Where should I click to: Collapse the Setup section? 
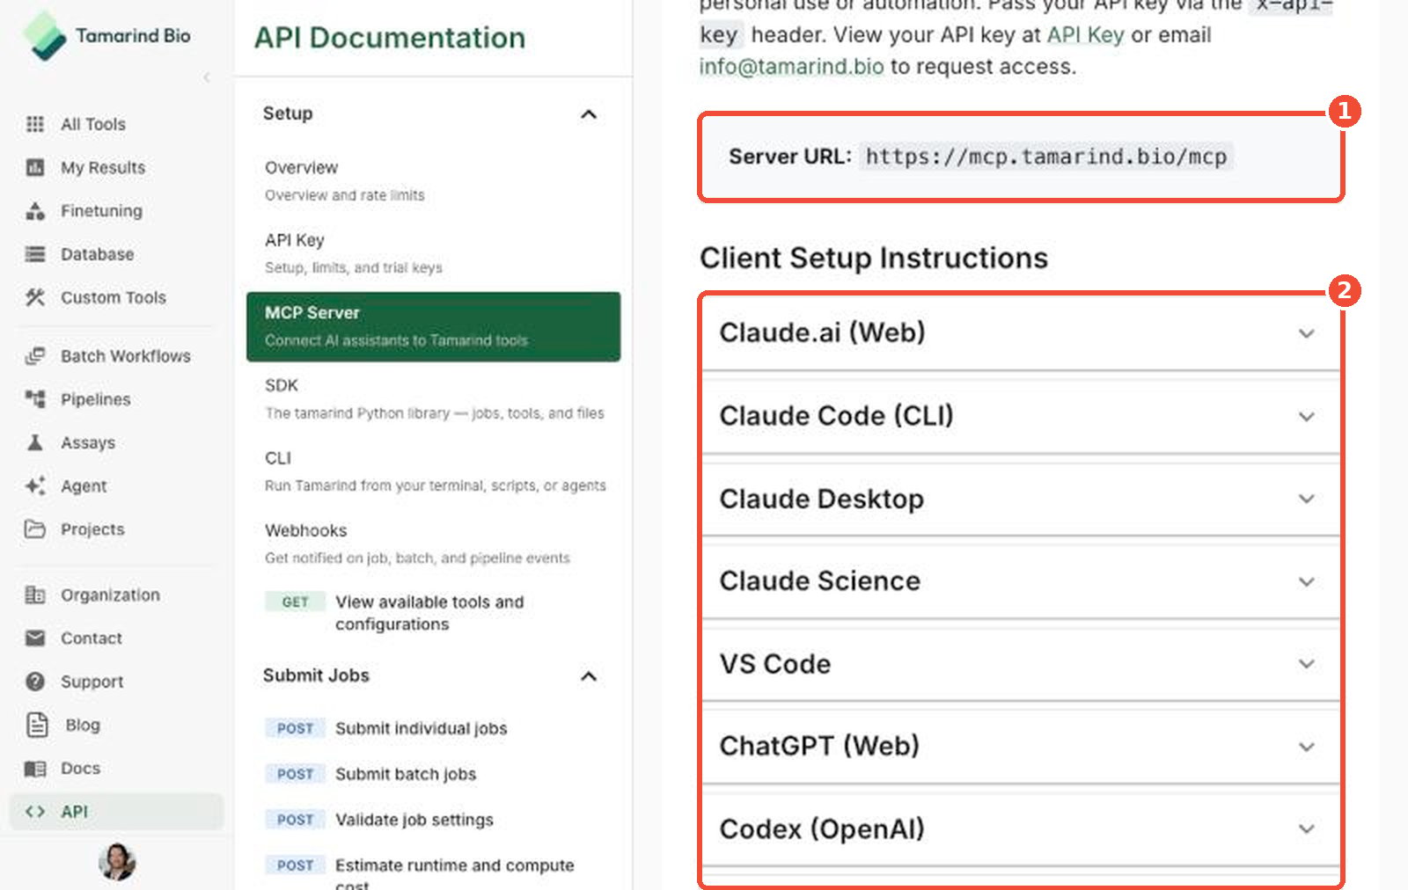click(x=589, y=114)
